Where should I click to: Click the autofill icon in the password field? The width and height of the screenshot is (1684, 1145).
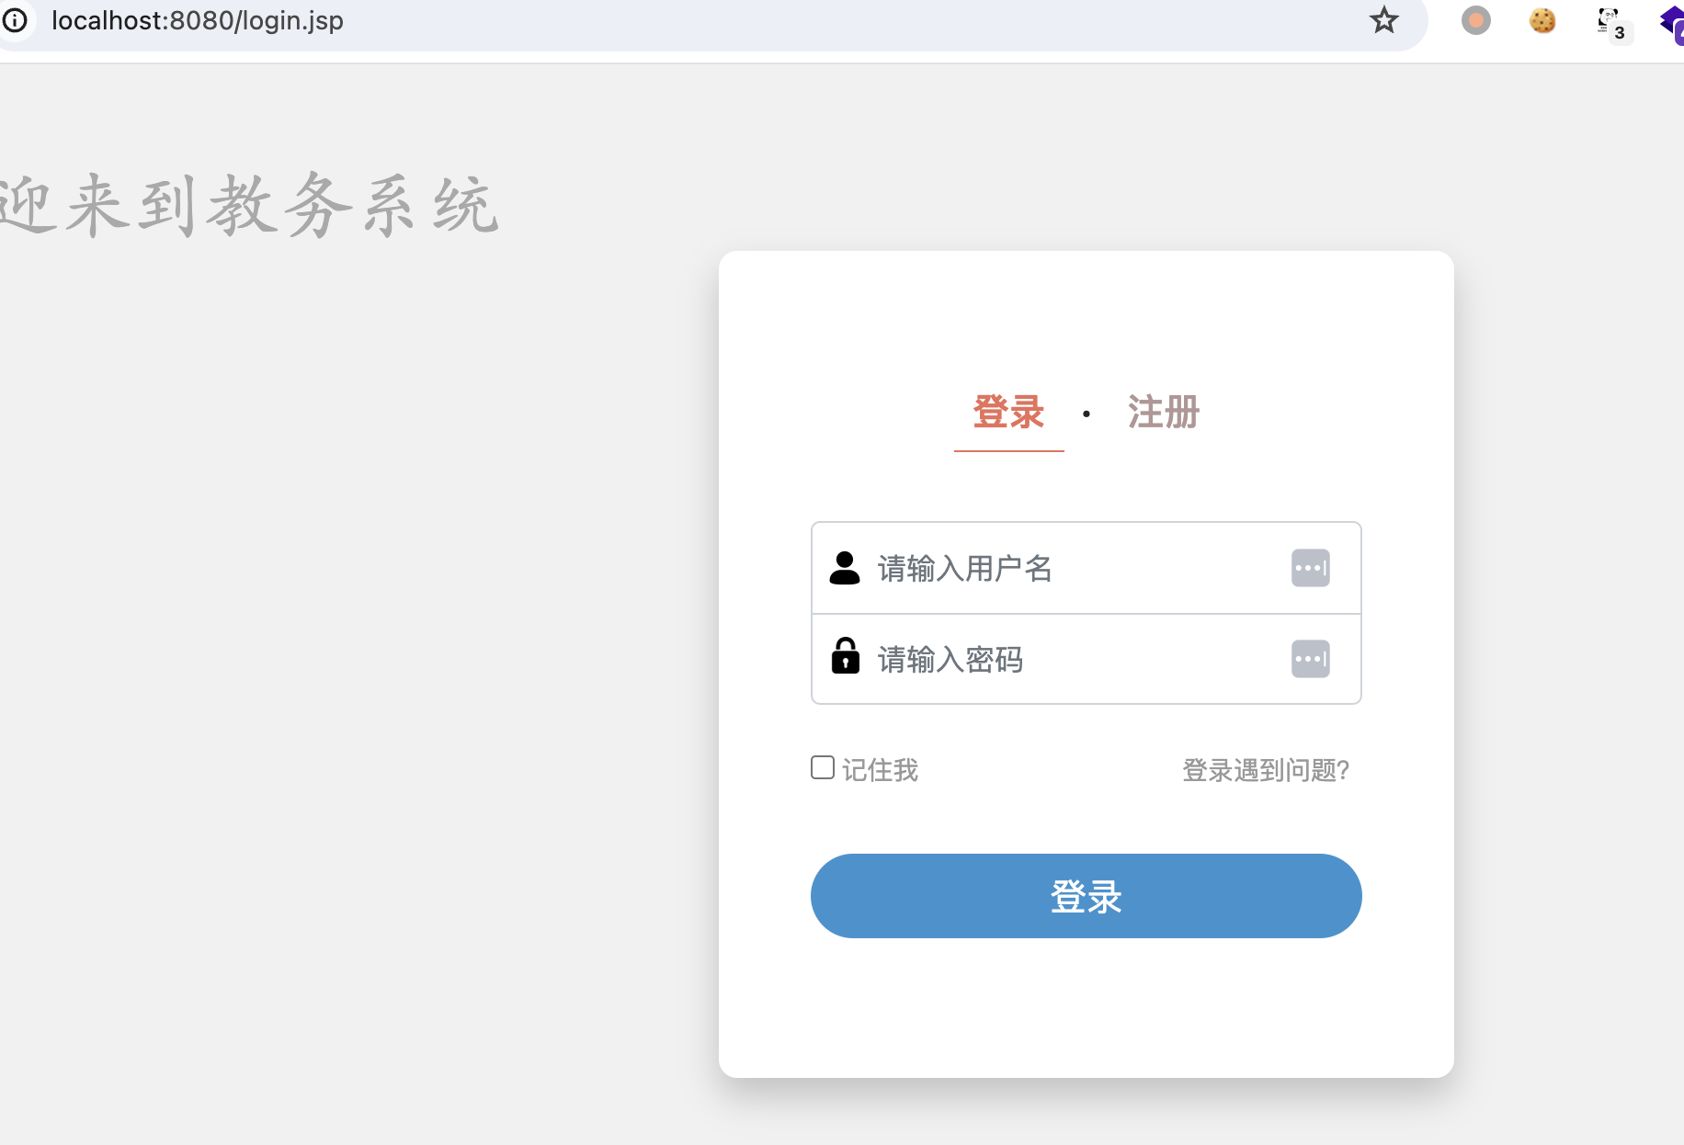1310,659
